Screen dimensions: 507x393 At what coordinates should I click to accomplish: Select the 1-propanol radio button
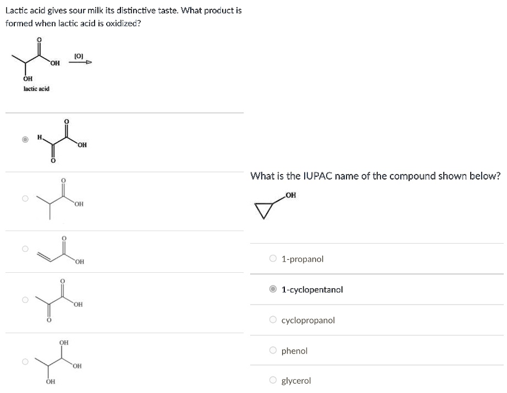(x=273, y=259)
